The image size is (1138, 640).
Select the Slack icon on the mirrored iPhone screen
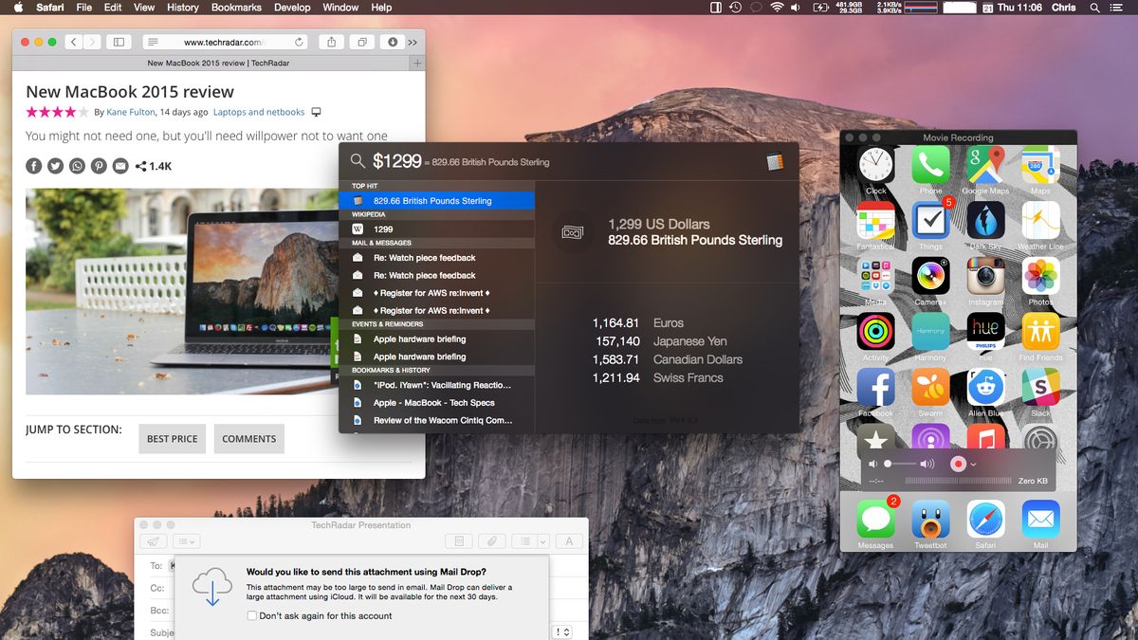[x=1040, y=388]
